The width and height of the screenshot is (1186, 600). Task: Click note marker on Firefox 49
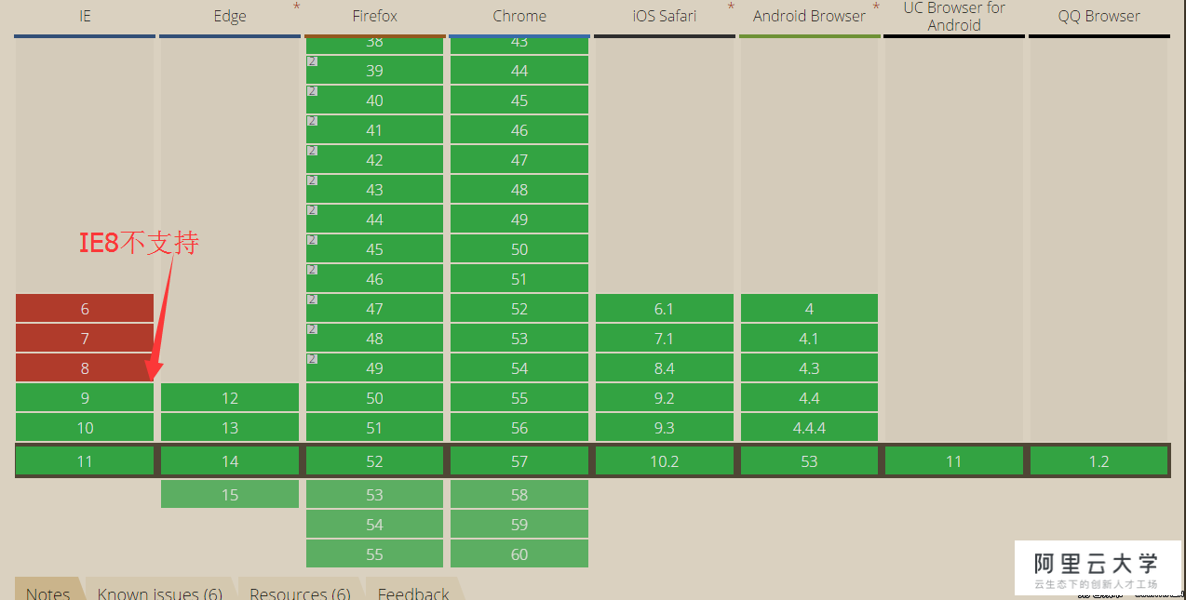tap(312, 359)
